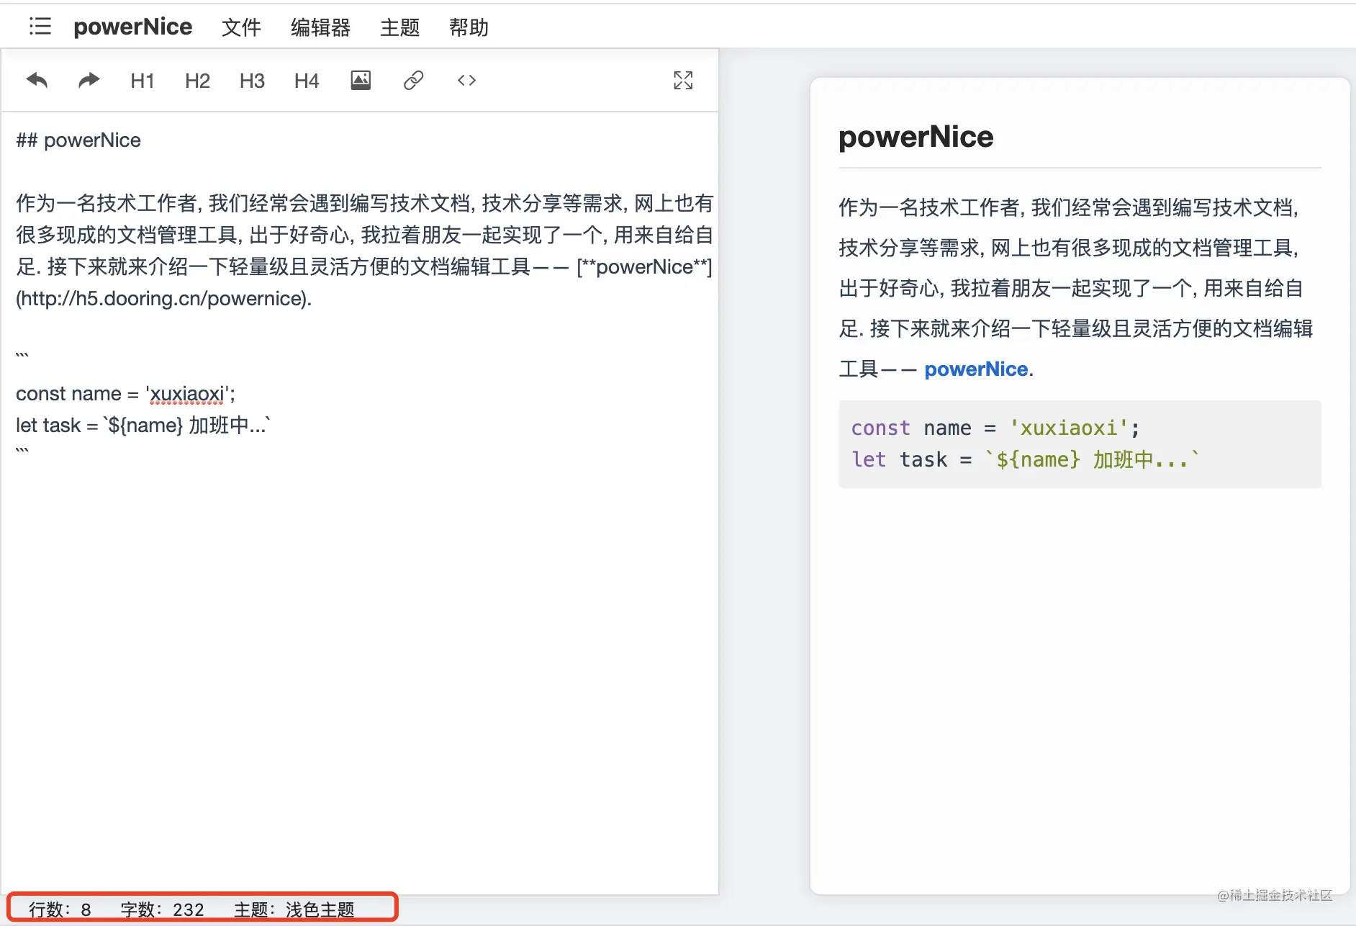1356x926 pixels.
Task: Click the 字数: 232 status entry
Action: click(x=162, y=909)
